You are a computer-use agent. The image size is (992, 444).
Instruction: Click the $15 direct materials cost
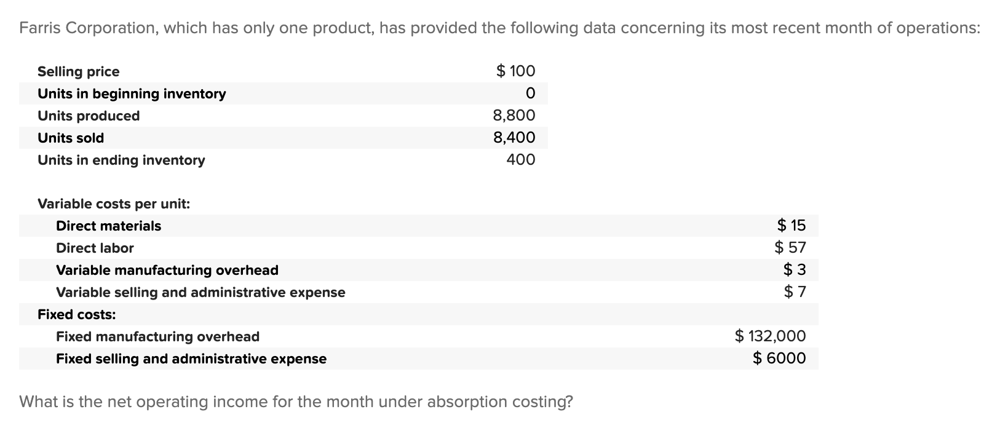click(x=791, y=225)
